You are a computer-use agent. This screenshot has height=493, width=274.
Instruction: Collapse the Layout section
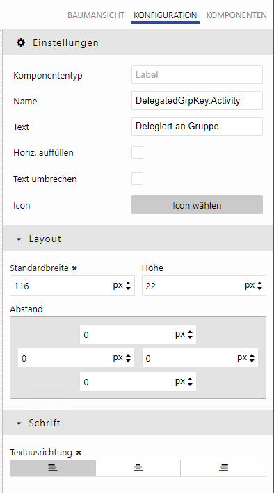[x=19, y=239]
